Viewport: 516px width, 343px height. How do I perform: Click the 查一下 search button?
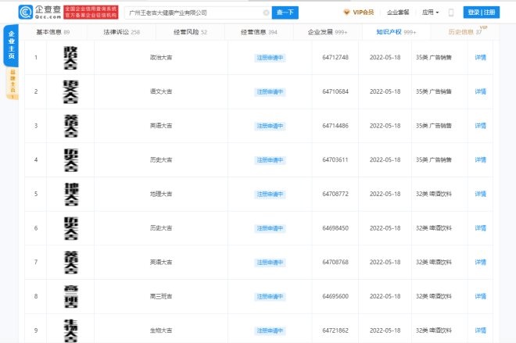point(286,13)
